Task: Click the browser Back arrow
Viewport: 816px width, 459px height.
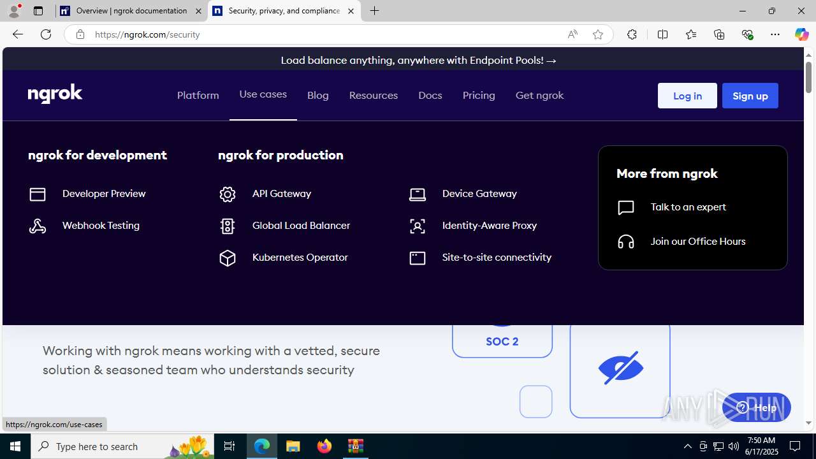Action: point(17,34)
